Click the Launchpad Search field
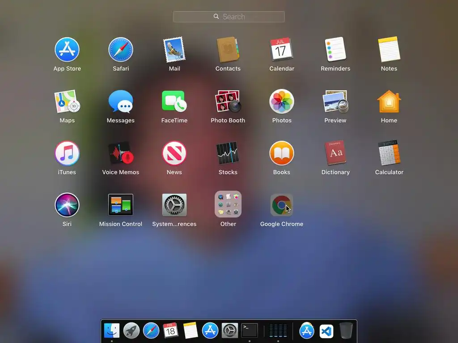This screenshot has width=458, height=343. click(x=229, y=17)
